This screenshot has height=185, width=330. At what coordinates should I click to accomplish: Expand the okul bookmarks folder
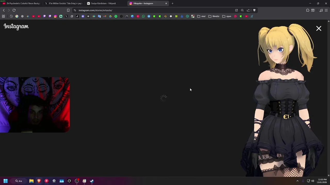pos(201,16)
